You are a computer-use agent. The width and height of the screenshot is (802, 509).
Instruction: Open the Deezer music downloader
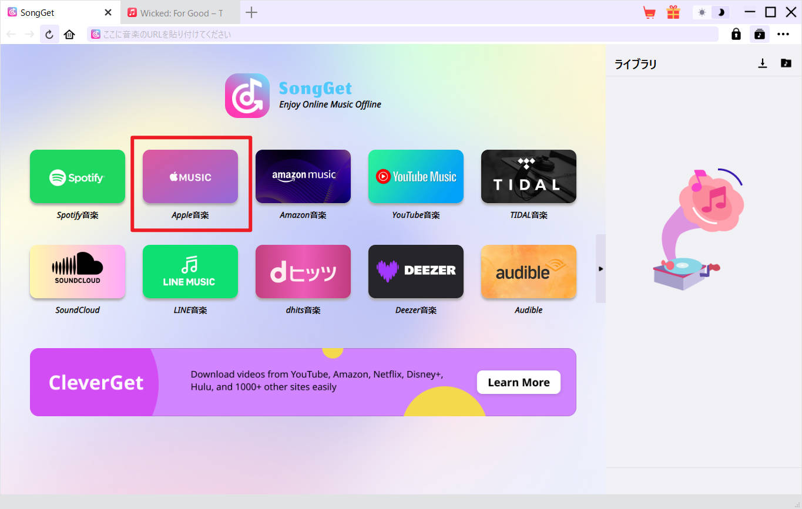click(415, 271)
